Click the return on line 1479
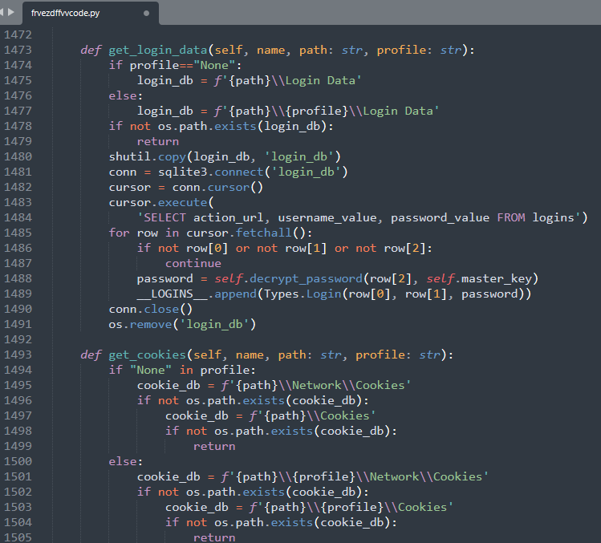 [x=158, y=142]
